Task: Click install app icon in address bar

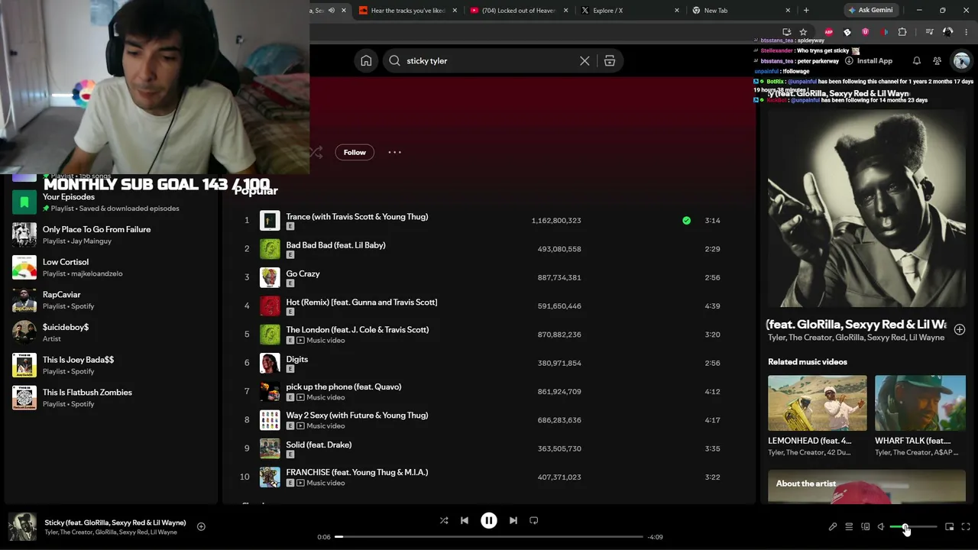Action: click(787, 32)
